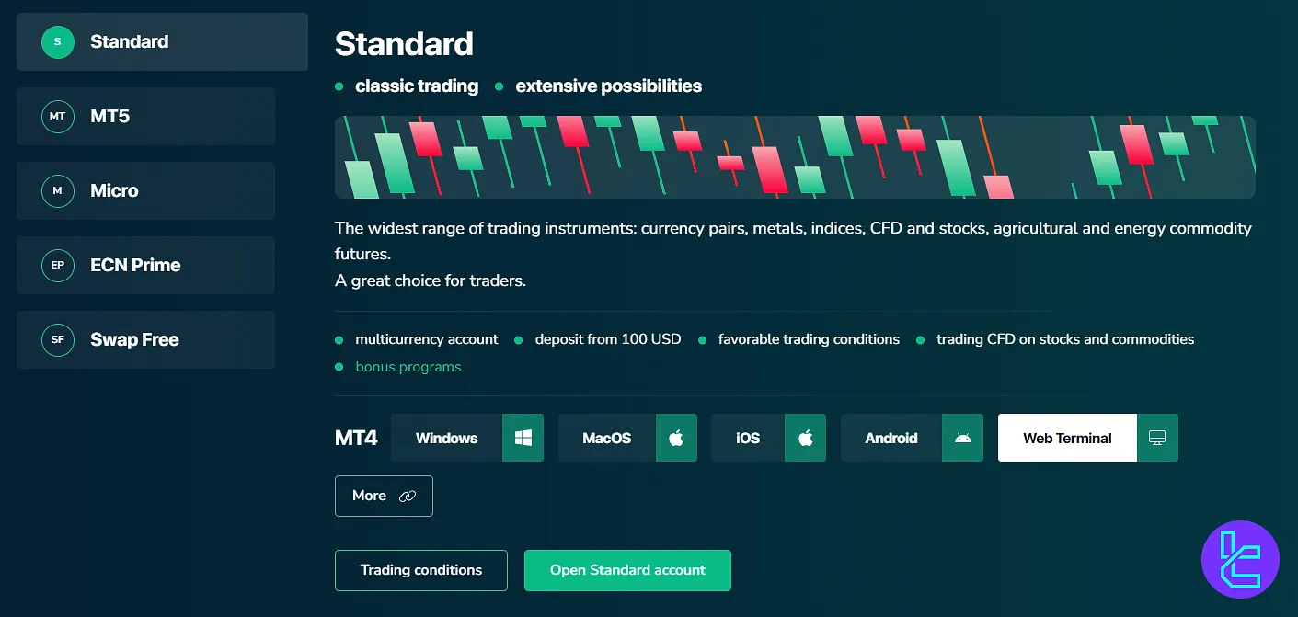
Task: Choose the ECN Prime account tab
Action: click(145, 266)
